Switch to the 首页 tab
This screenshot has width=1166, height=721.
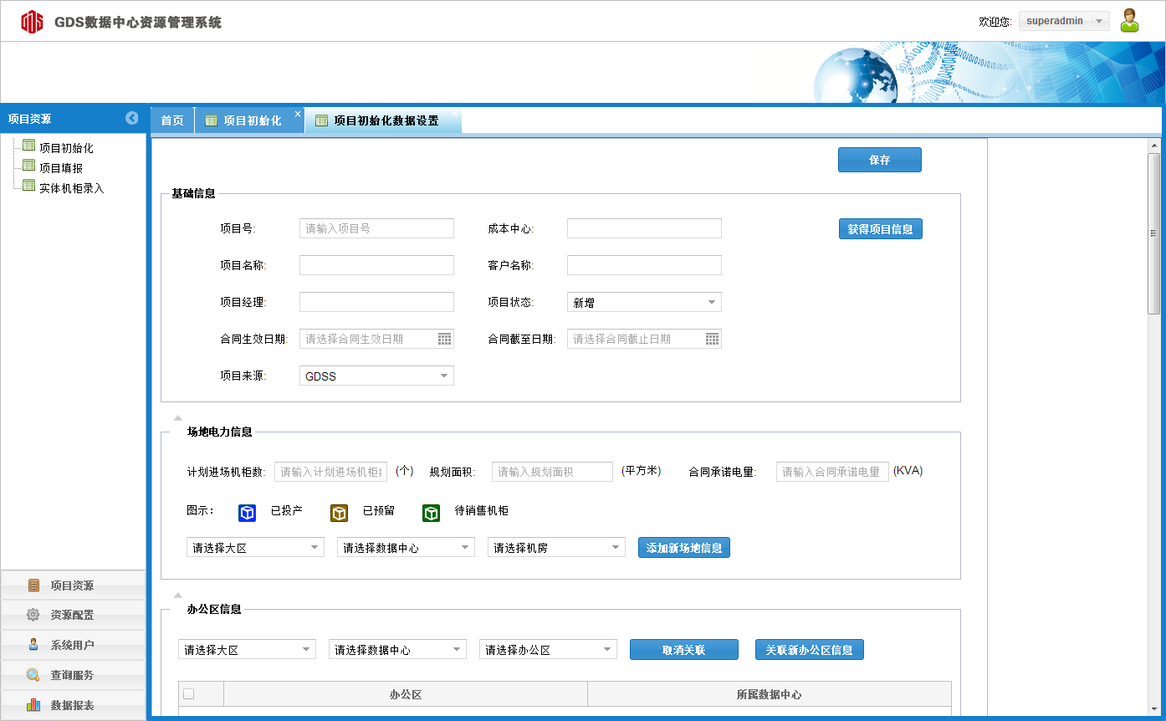(x=172, y=120)
